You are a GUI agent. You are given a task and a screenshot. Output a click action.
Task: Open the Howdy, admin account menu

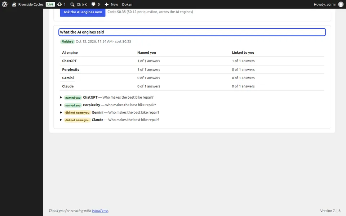click(x=325, y=4)
